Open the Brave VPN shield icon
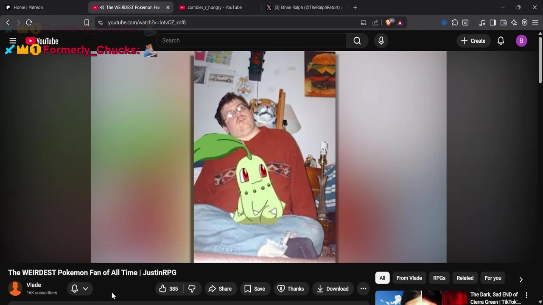 click(x=525, y=22)
